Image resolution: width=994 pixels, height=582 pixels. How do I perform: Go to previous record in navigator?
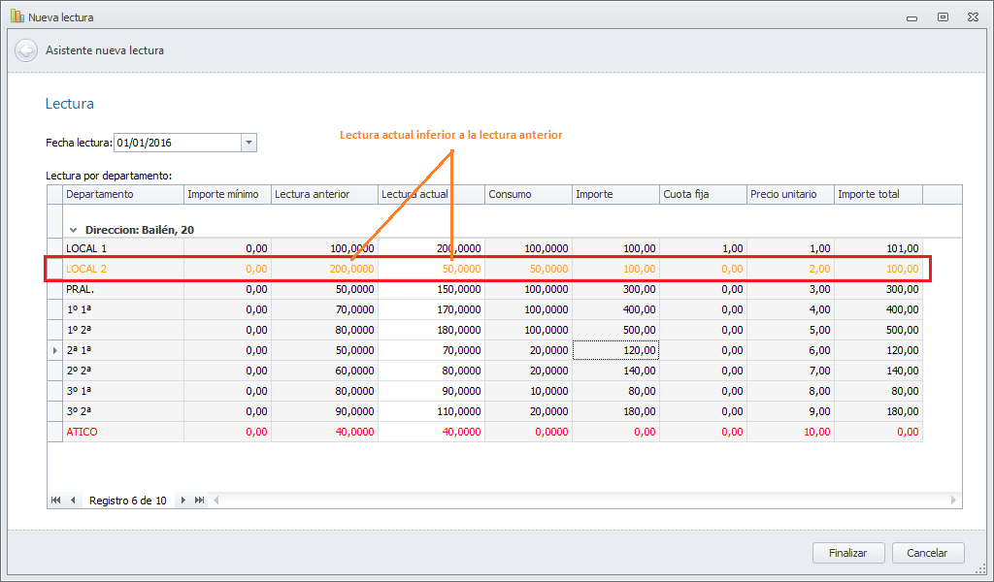click(x=73, y=501)
